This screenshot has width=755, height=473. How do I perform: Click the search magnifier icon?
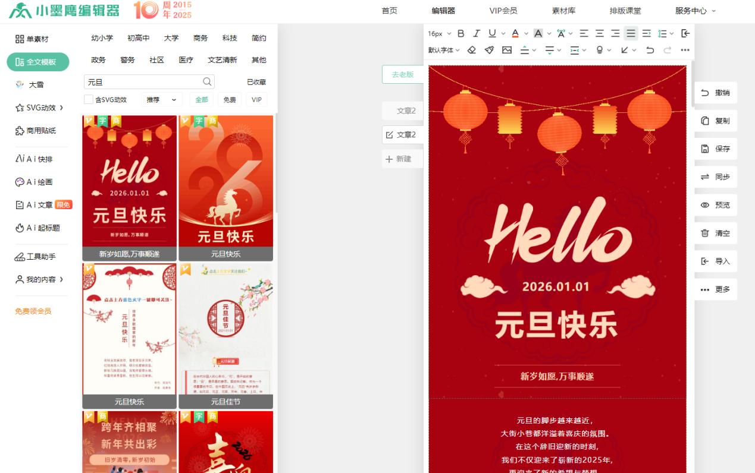pyautogui.click(x=207, y=82)
